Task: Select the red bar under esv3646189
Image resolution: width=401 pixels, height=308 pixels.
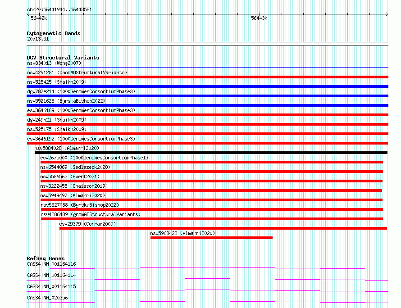Action: click(x=207, y=115)
